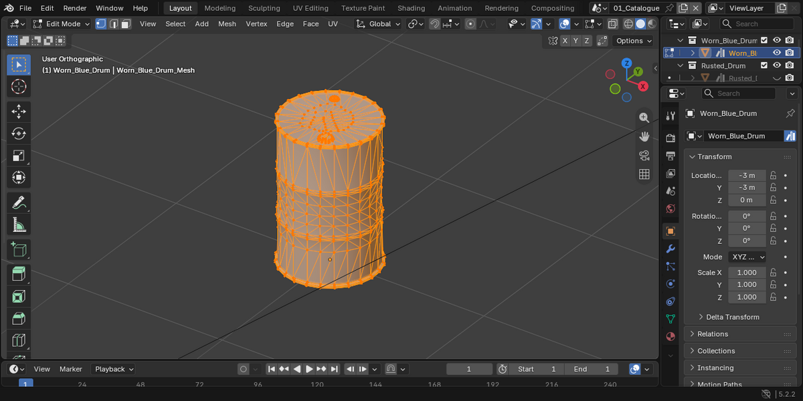Screen dimensions: 803x401
Task: Open the Playback dropdown
Action: pos(114,369)
